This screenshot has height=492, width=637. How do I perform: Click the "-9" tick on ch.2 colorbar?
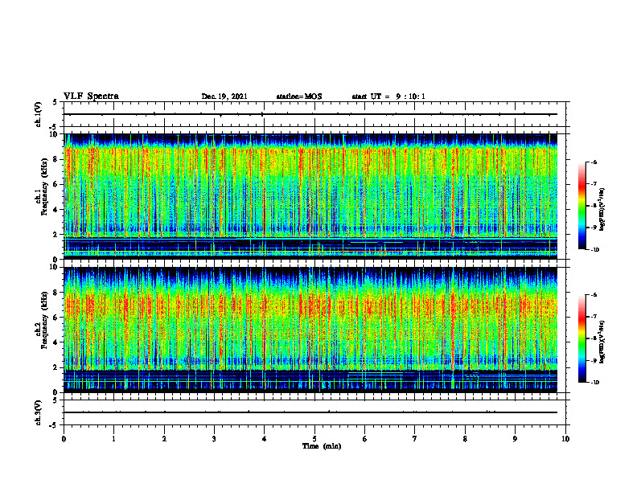pyautogui.click(x=594, y=360)
